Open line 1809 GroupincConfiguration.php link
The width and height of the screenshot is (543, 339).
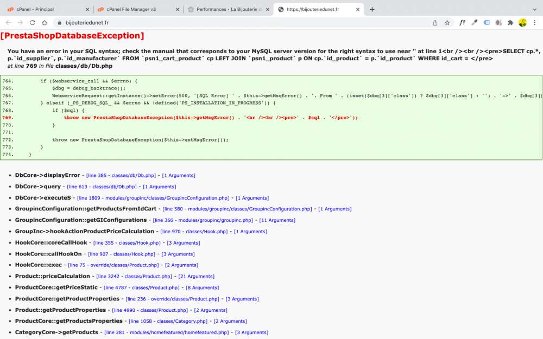click(x=153, y=198)
